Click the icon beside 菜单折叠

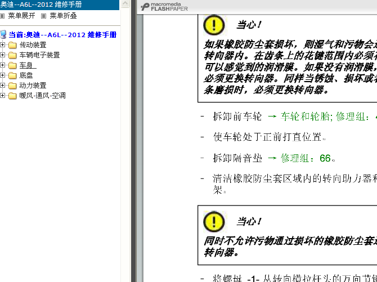[43, 16]
